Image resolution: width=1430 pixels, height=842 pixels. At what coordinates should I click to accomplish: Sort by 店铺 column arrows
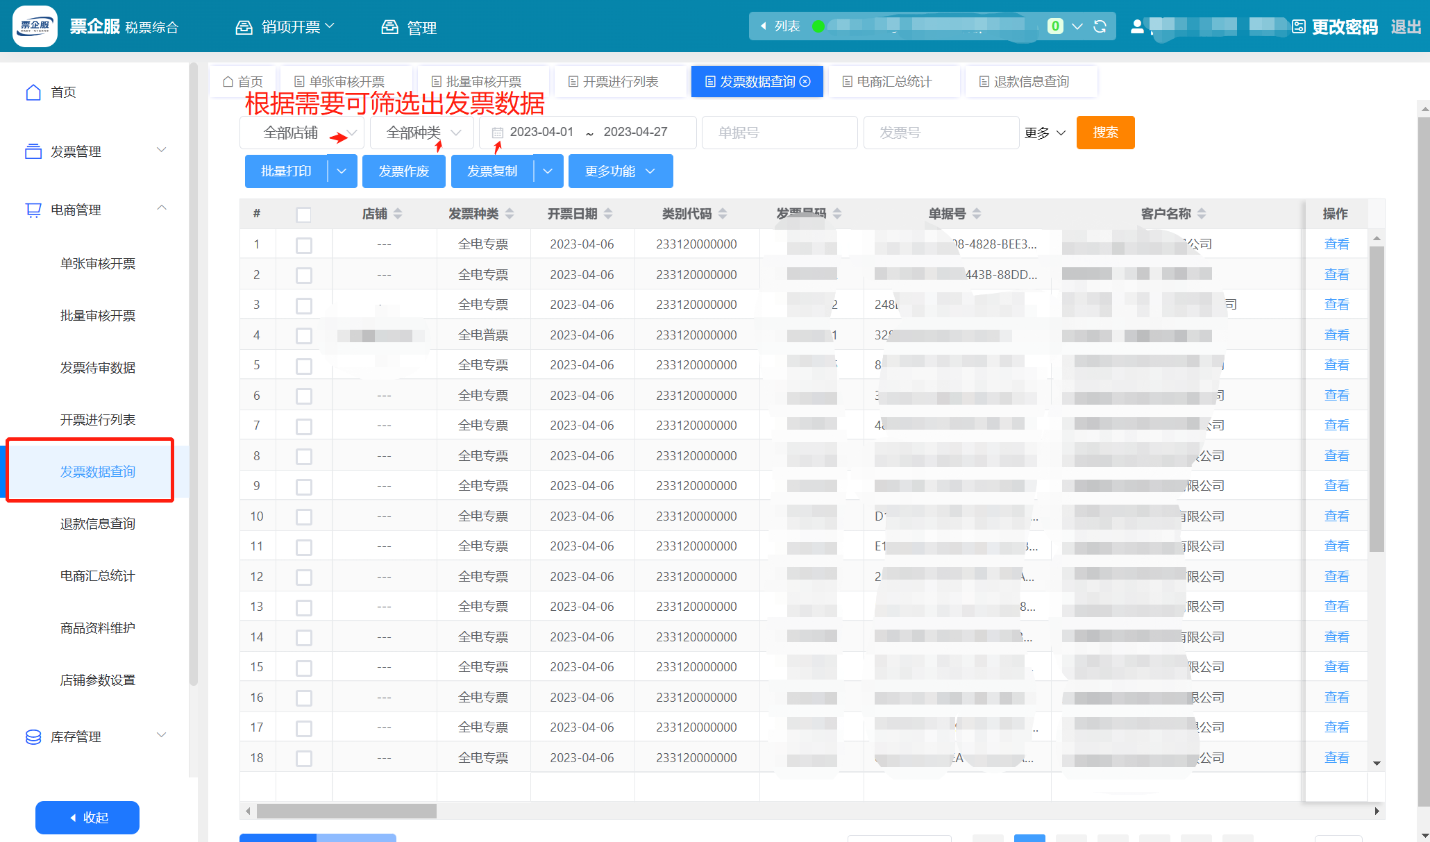398,214
